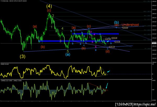Click the 1138.20 price axis value

(x=154, y=50)
